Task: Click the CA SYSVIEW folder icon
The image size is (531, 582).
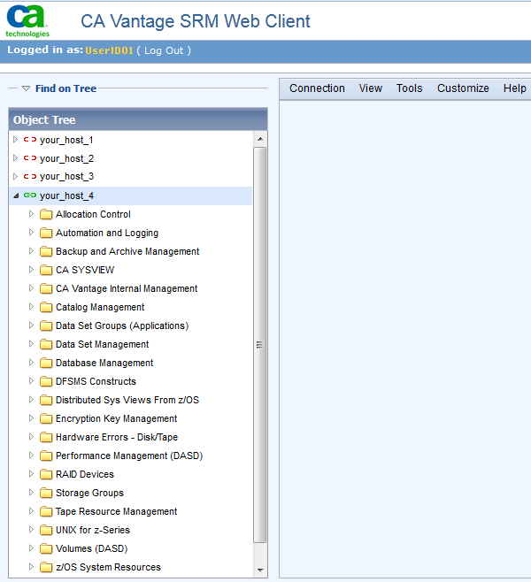Action: click(x=46, y=271)
